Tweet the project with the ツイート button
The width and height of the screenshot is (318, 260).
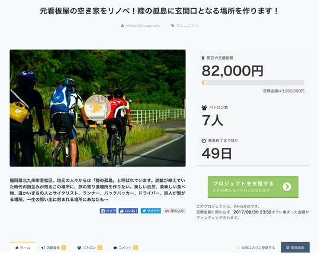point(151,211)
